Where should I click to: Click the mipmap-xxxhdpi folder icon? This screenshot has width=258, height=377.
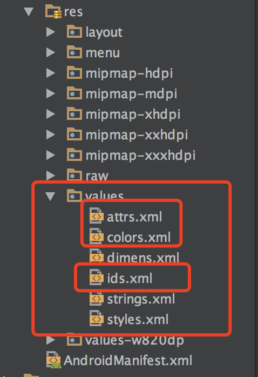[74, 154]
